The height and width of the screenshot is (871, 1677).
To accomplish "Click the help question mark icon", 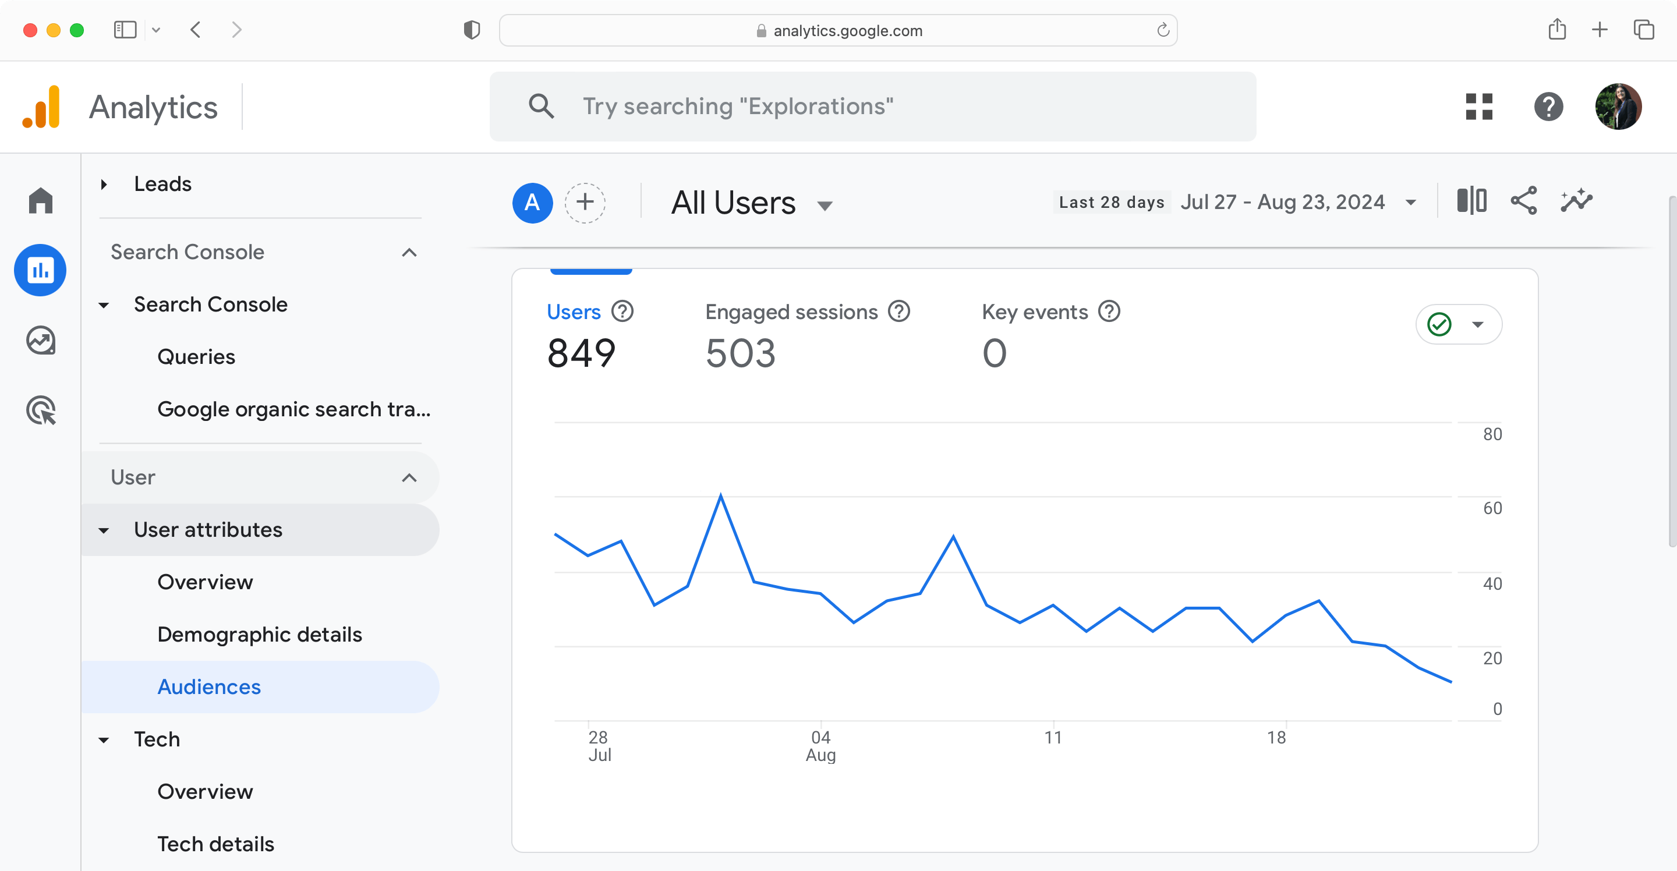I will (1548, 107).
